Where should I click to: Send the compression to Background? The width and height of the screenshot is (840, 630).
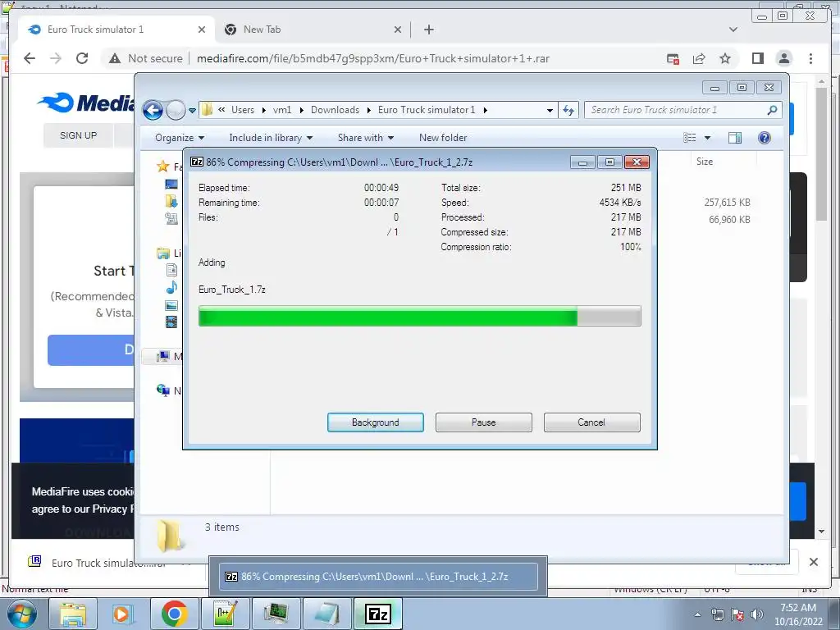(x=375, y=422)
